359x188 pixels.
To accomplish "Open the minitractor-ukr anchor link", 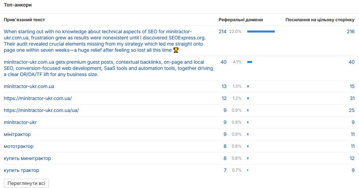I will [20, 122].
